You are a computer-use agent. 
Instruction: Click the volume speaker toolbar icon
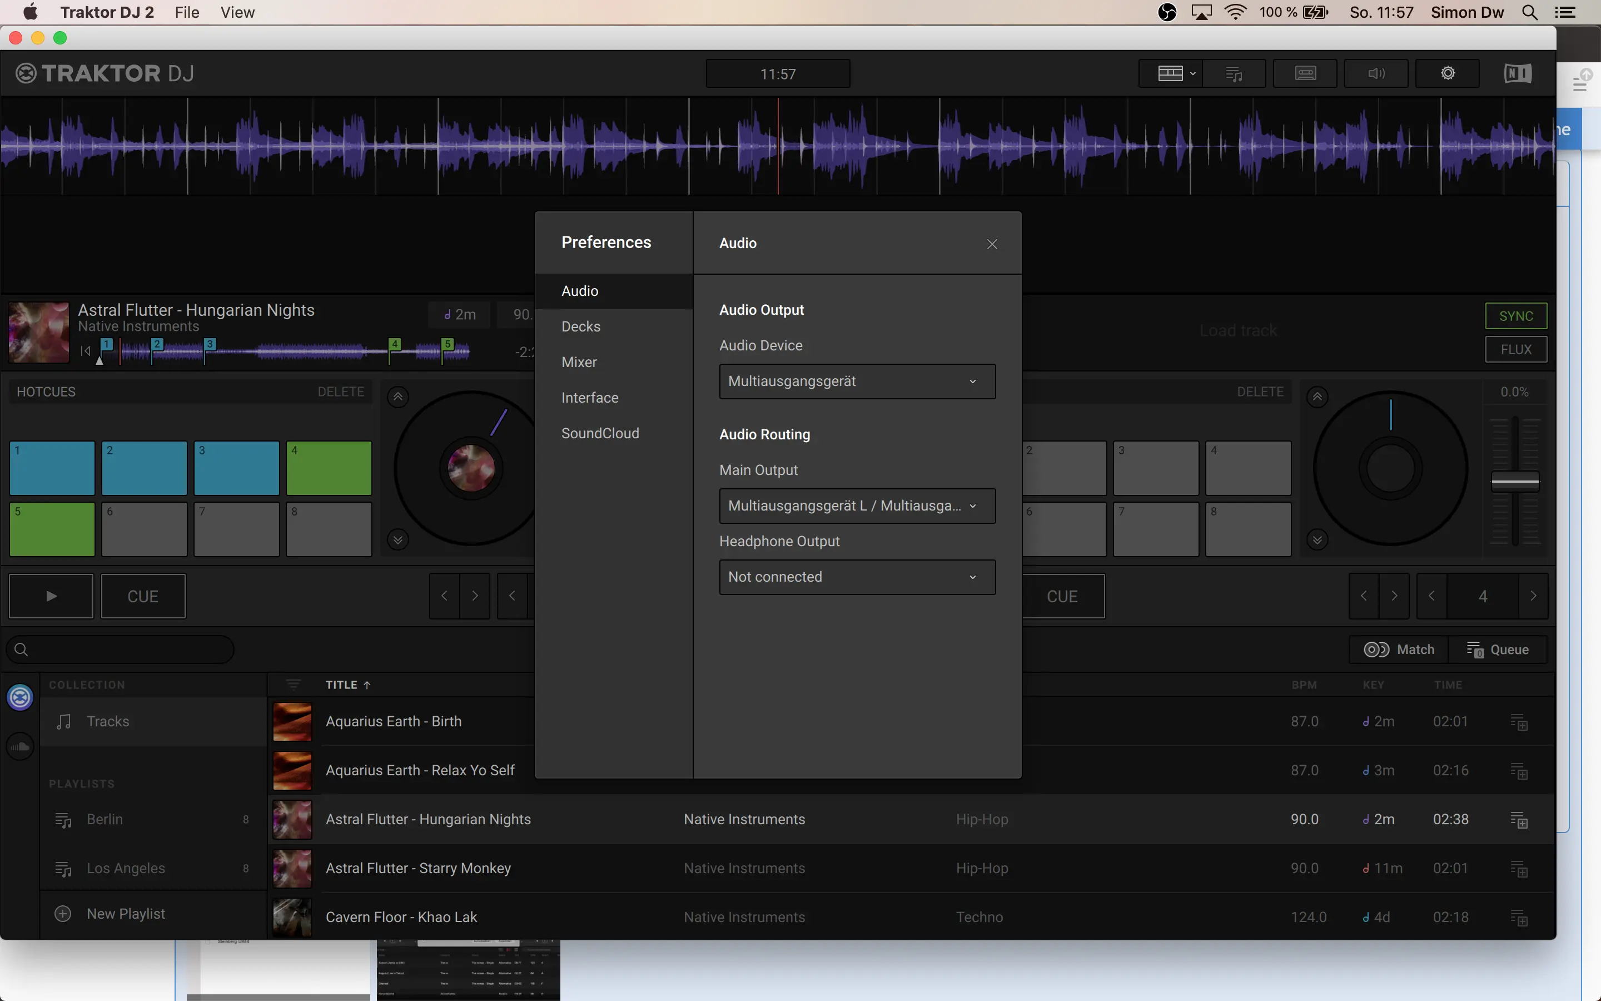1376,73
